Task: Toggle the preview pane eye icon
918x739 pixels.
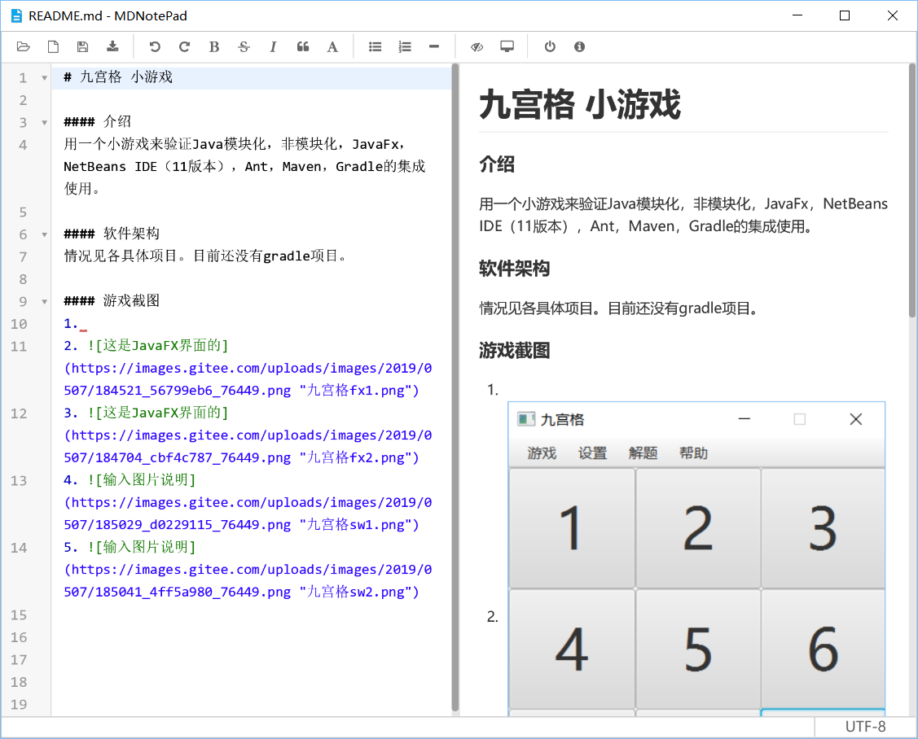Action: pos(477,47)
